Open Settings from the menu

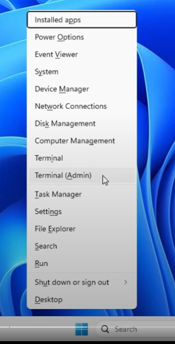pos(82,212)
